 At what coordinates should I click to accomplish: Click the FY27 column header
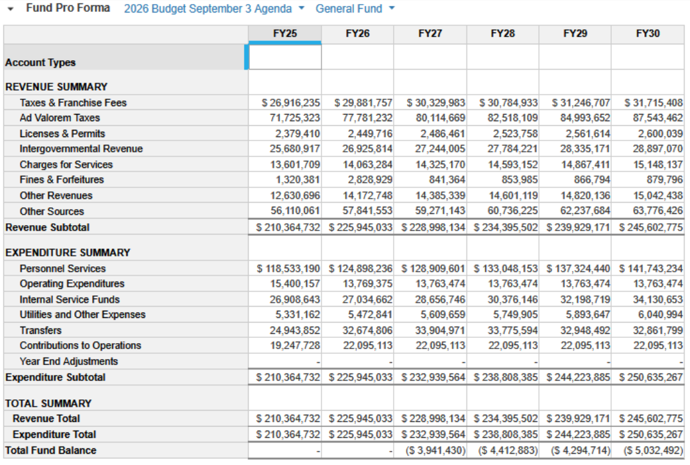click(x=430, y=34)
